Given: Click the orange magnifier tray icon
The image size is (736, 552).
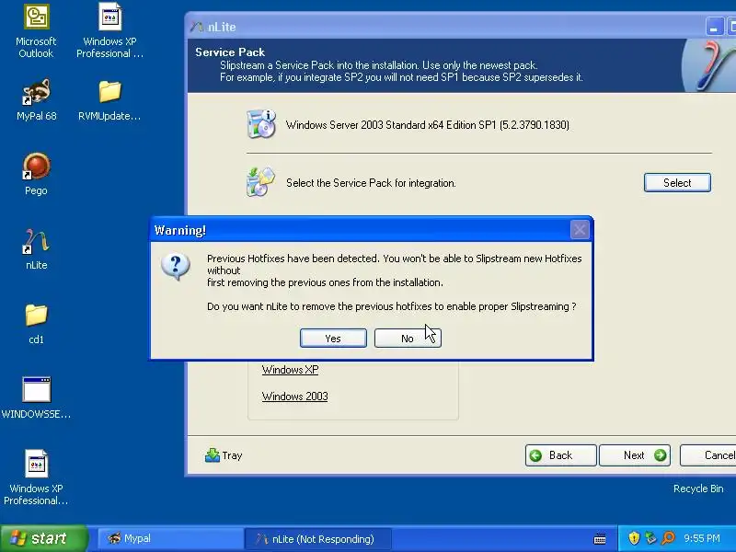Looking at the screenshot, I should [x=668, y=538].
